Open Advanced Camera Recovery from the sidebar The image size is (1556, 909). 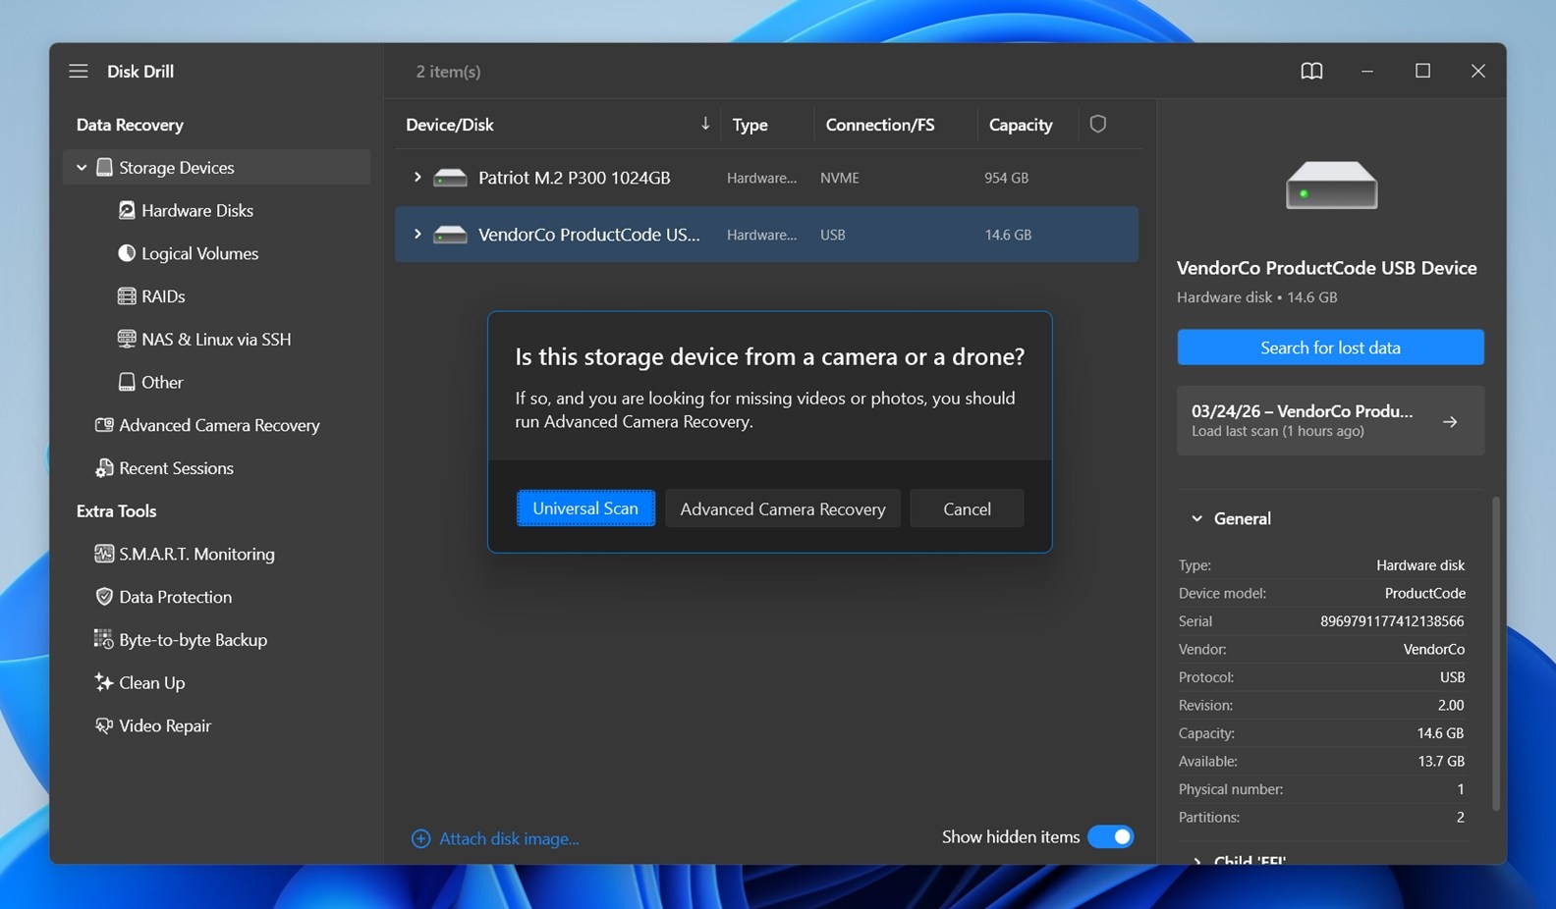tap(219, 425)
